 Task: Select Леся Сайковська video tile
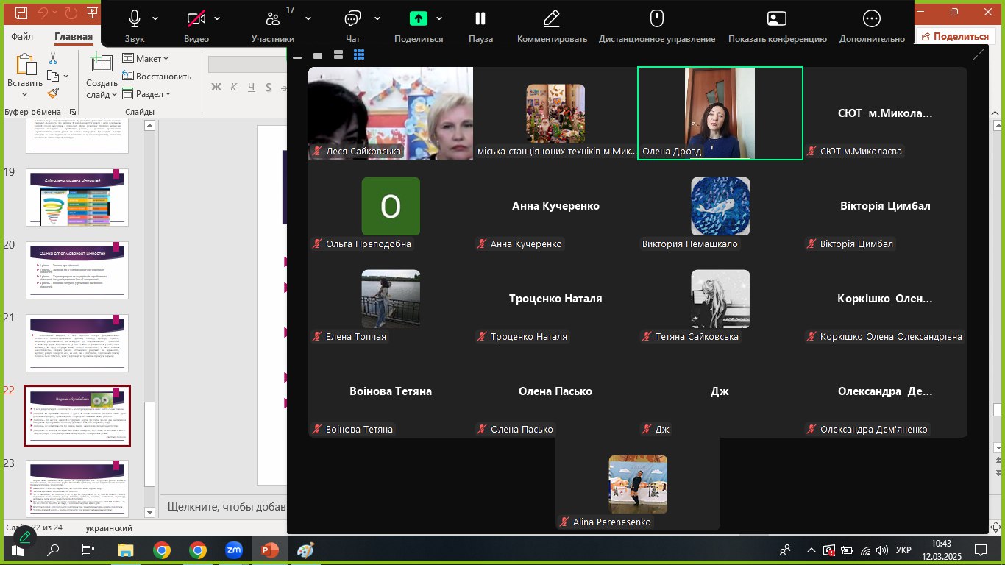click(391, 113)
